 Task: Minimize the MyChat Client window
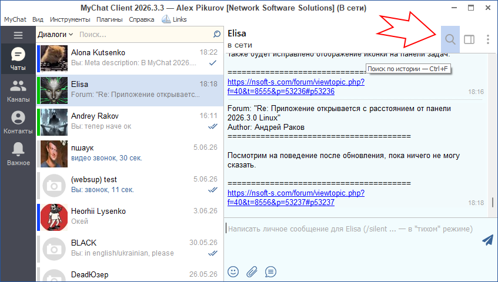(x=454, y=8)
